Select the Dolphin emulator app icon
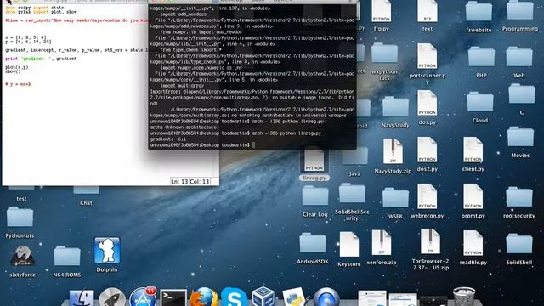Screen dimensions: 544x306 coord(107,251)
